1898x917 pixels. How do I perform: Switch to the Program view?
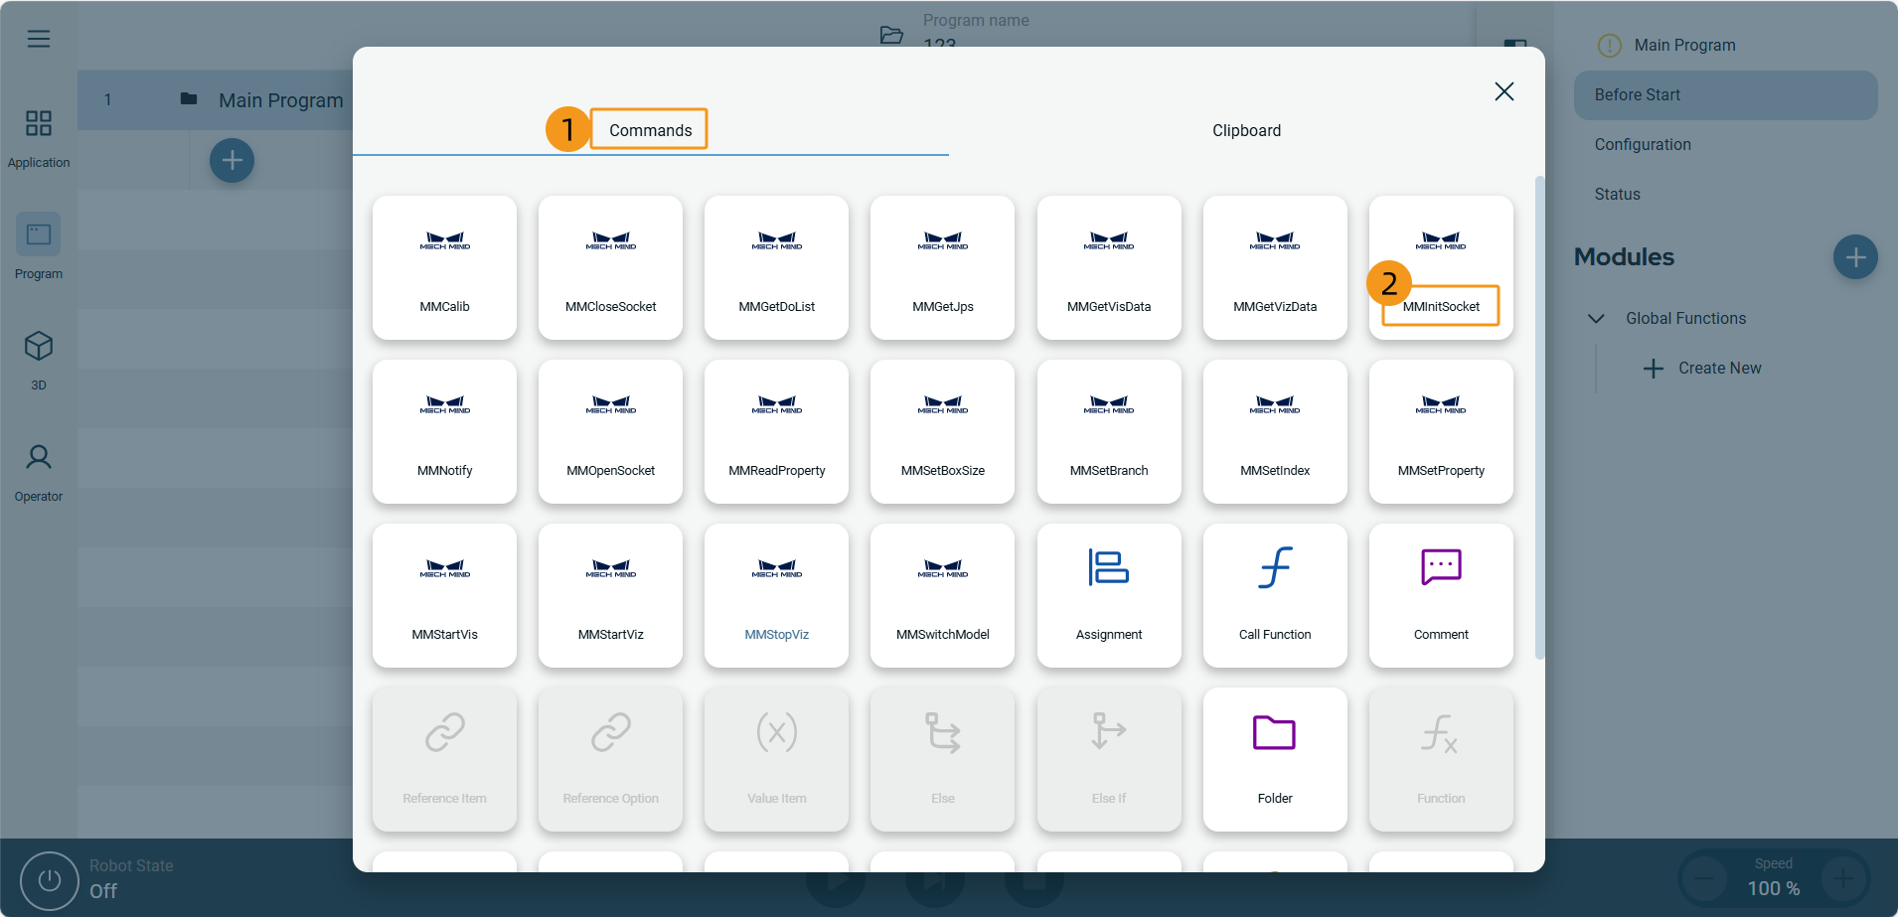[39, 246]
